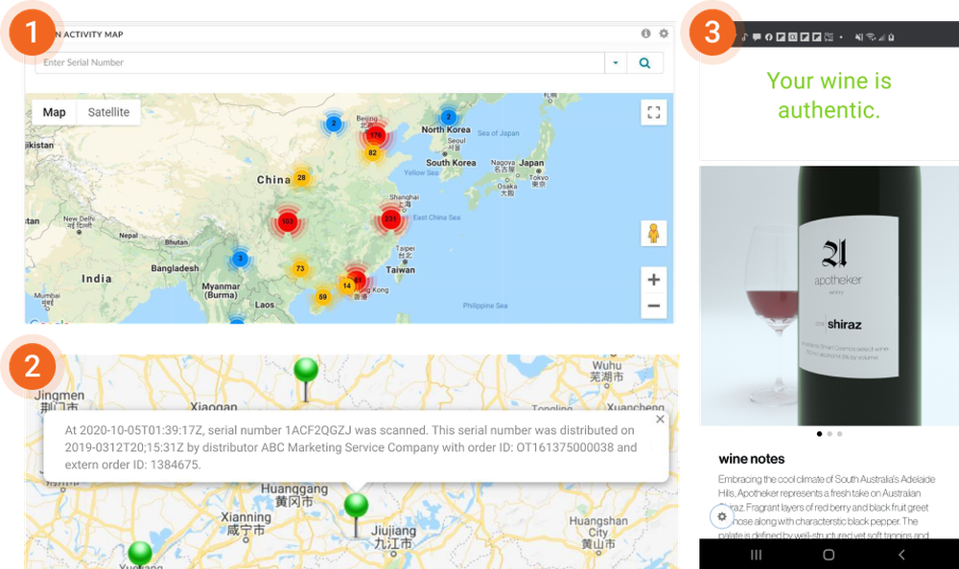Tap the Facebook notification icon in status bar
This screenshot has width=959, height=569.
(x=769, y=37)
